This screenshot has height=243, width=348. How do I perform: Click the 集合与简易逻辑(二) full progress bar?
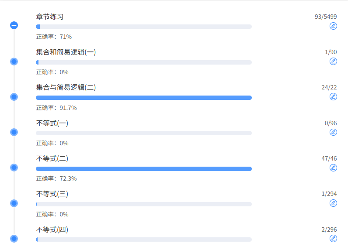click(144, 98)
